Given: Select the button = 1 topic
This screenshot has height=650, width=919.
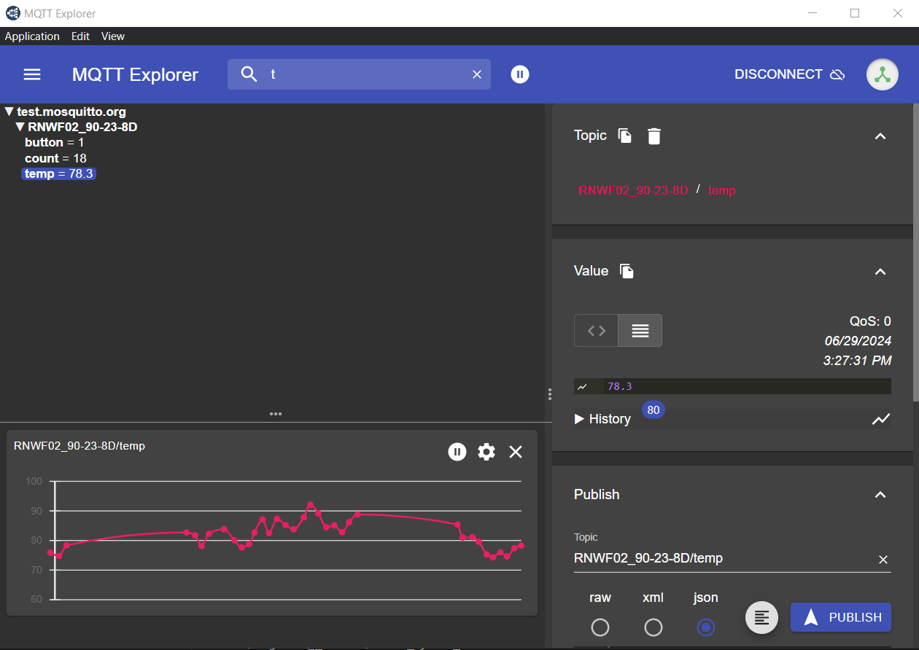Looking at the screenshot, I should [x=54, y=143].
